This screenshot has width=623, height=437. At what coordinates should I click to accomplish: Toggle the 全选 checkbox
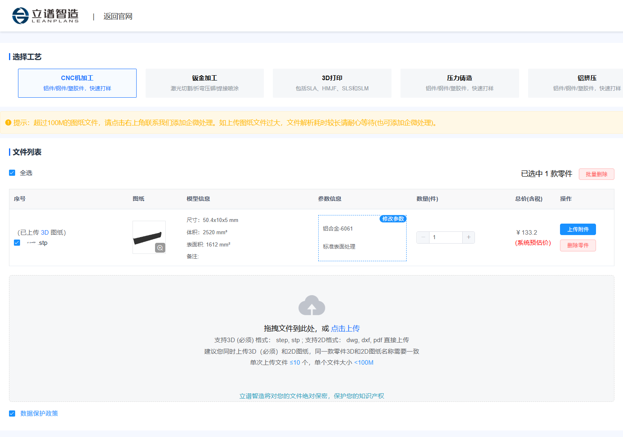click(12, 173)
